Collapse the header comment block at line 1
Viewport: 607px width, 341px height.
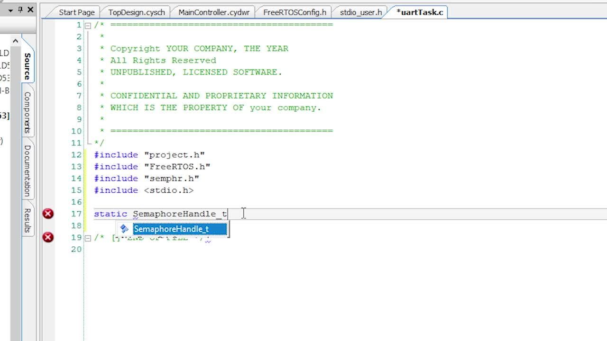tap(88, 25)
